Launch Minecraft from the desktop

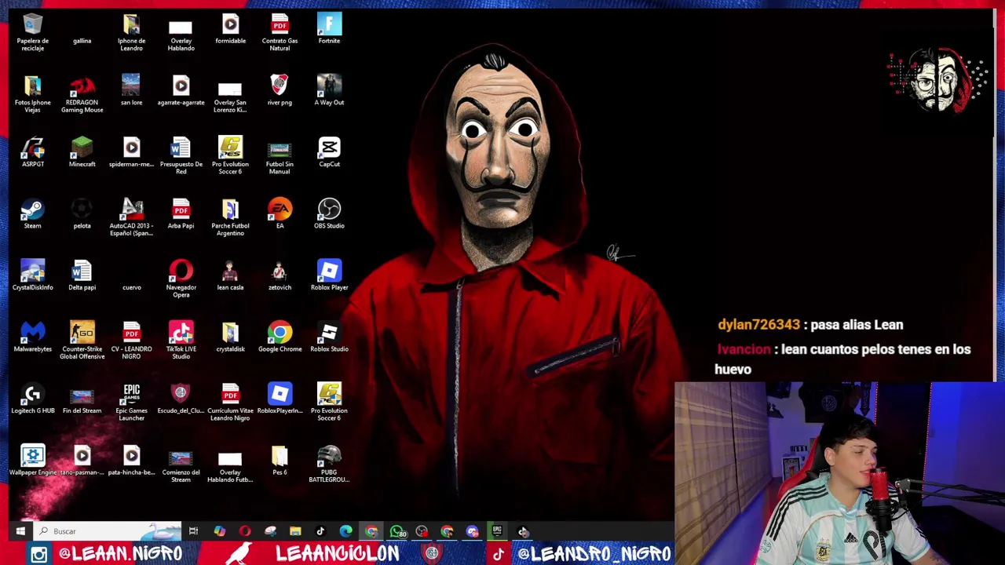(82, 152)
